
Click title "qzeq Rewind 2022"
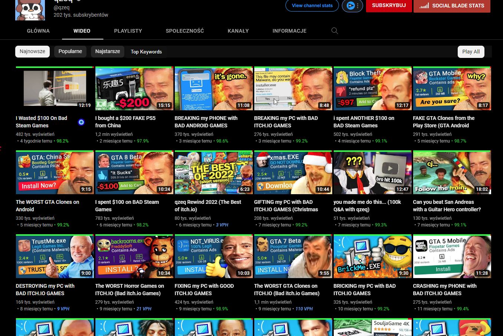(x=208, y=206)
